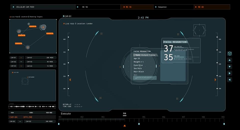The width and height of the screenshot is (240, 130).
Task: Click the orange left chevron in main feed
Action: (x=70, y=80)
